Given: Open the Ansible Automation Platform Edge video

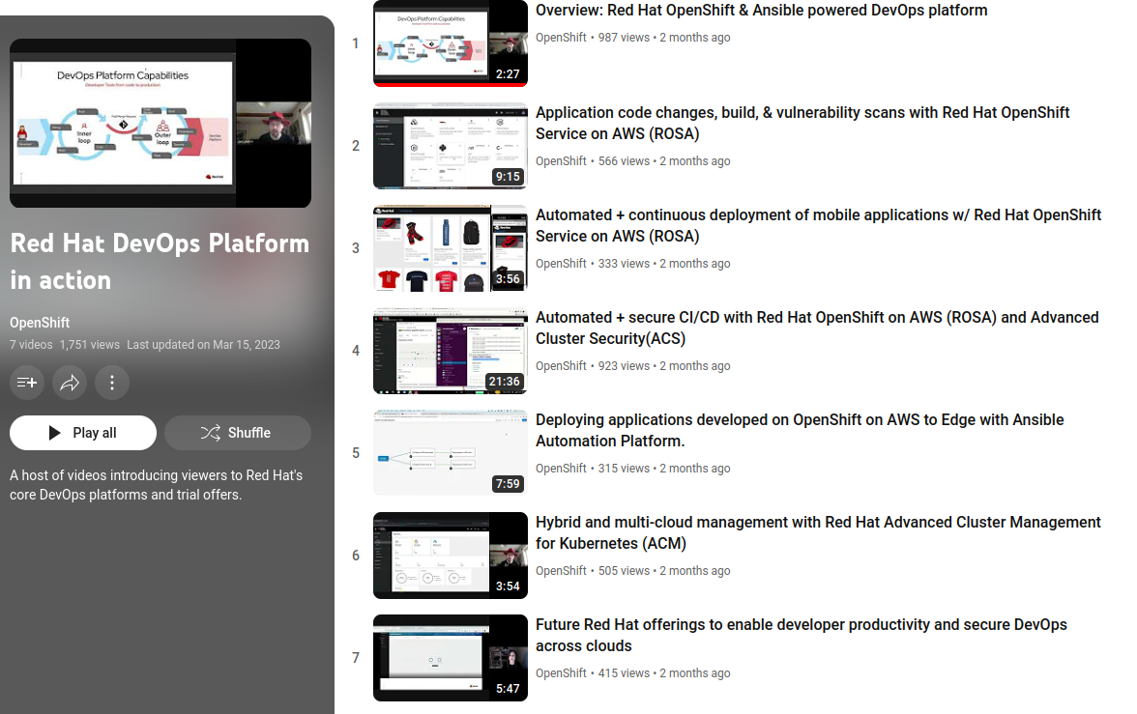Looking at the screenshot, I should [800, 430].
